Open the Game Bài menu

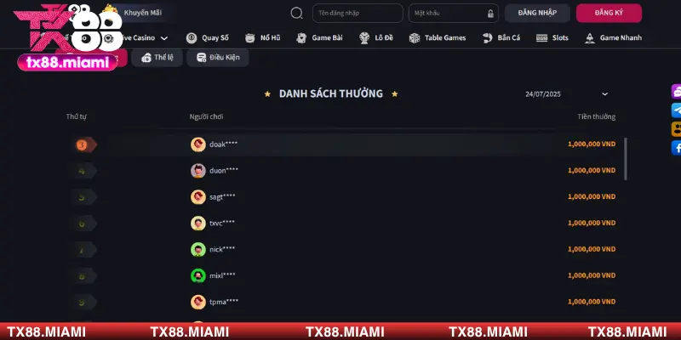(x=319, y=37)
